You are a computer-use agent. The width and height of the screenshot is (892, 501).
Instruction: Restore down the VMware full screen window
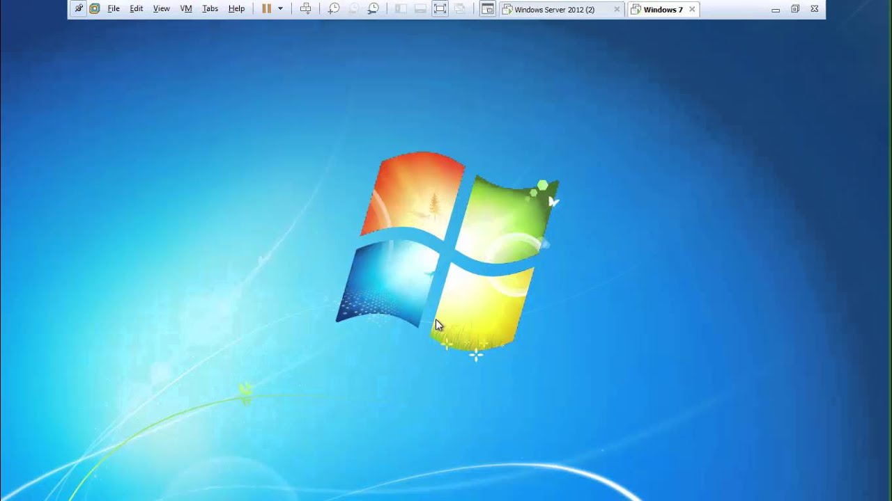tap(795, 9)
